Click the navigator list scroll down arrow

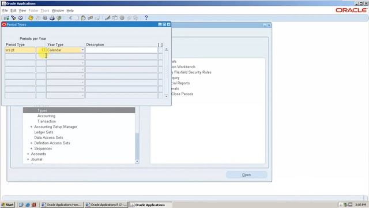(x=137, y=162)
